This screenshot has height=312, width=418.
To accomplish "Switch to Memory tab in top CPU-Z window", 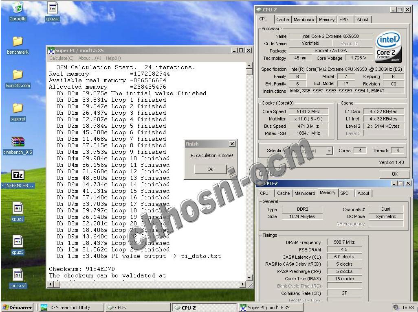I will pyautogui.click(x=327, y=20).
